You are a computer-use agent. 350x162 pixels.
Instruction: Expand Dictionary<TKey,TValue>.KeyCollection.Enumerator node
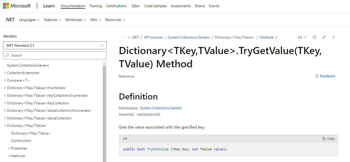(x=5, y=95)
